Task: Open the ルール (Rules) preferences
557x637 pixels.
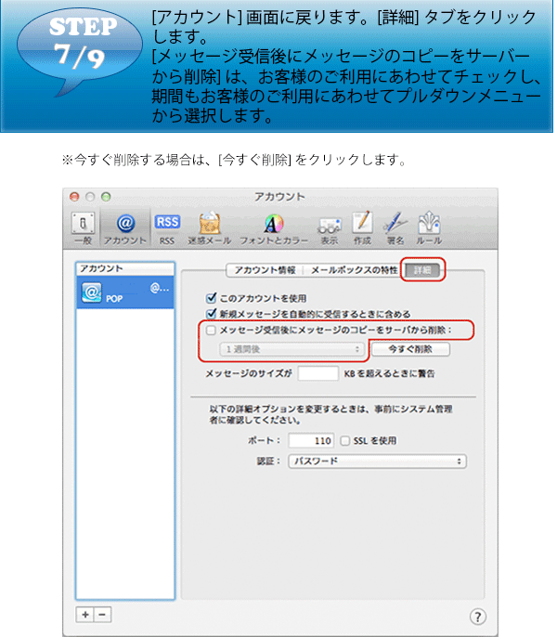Action: click(x=429, y=228)
